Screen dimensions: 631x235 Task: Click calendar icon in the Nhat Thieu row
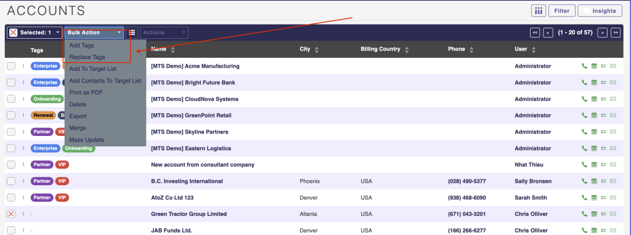[x=594, y=165]
